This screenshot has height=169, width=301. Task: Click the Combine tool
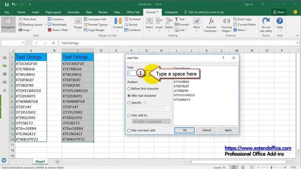pyautogui.click(x=133, y=30)
